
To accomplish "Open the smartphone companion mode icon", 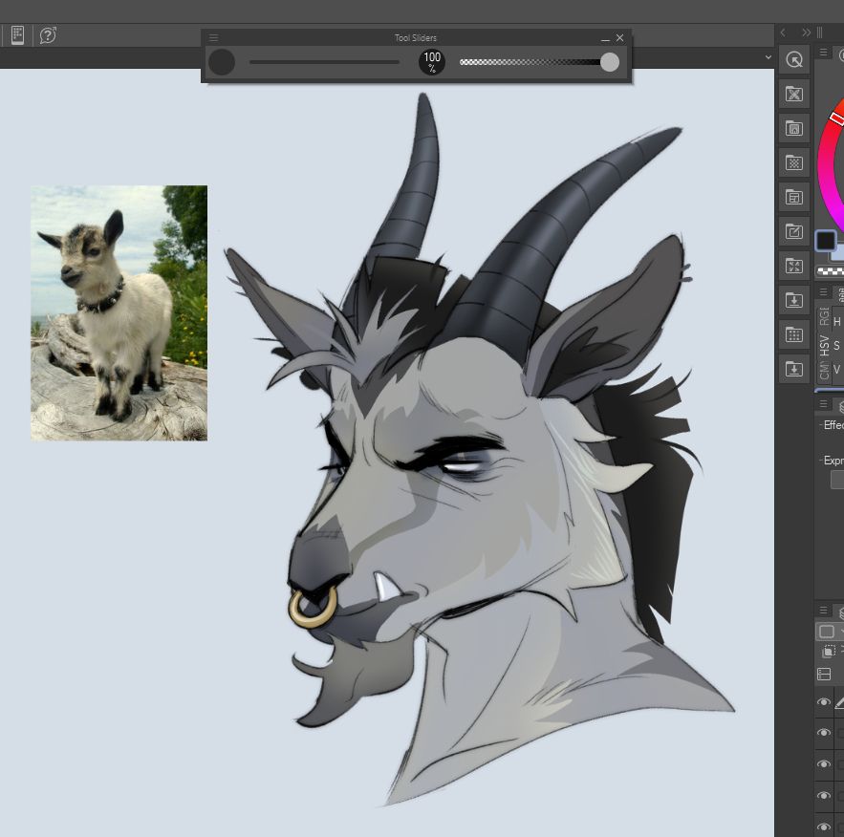I will [17, 35].
